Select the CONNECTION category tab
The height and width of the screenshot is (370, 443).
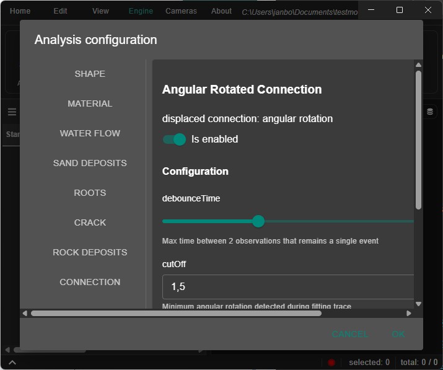(x=90, y=282)
